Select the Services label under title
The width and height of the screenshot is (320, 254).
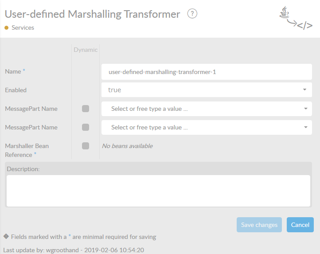tap(23, 27)
